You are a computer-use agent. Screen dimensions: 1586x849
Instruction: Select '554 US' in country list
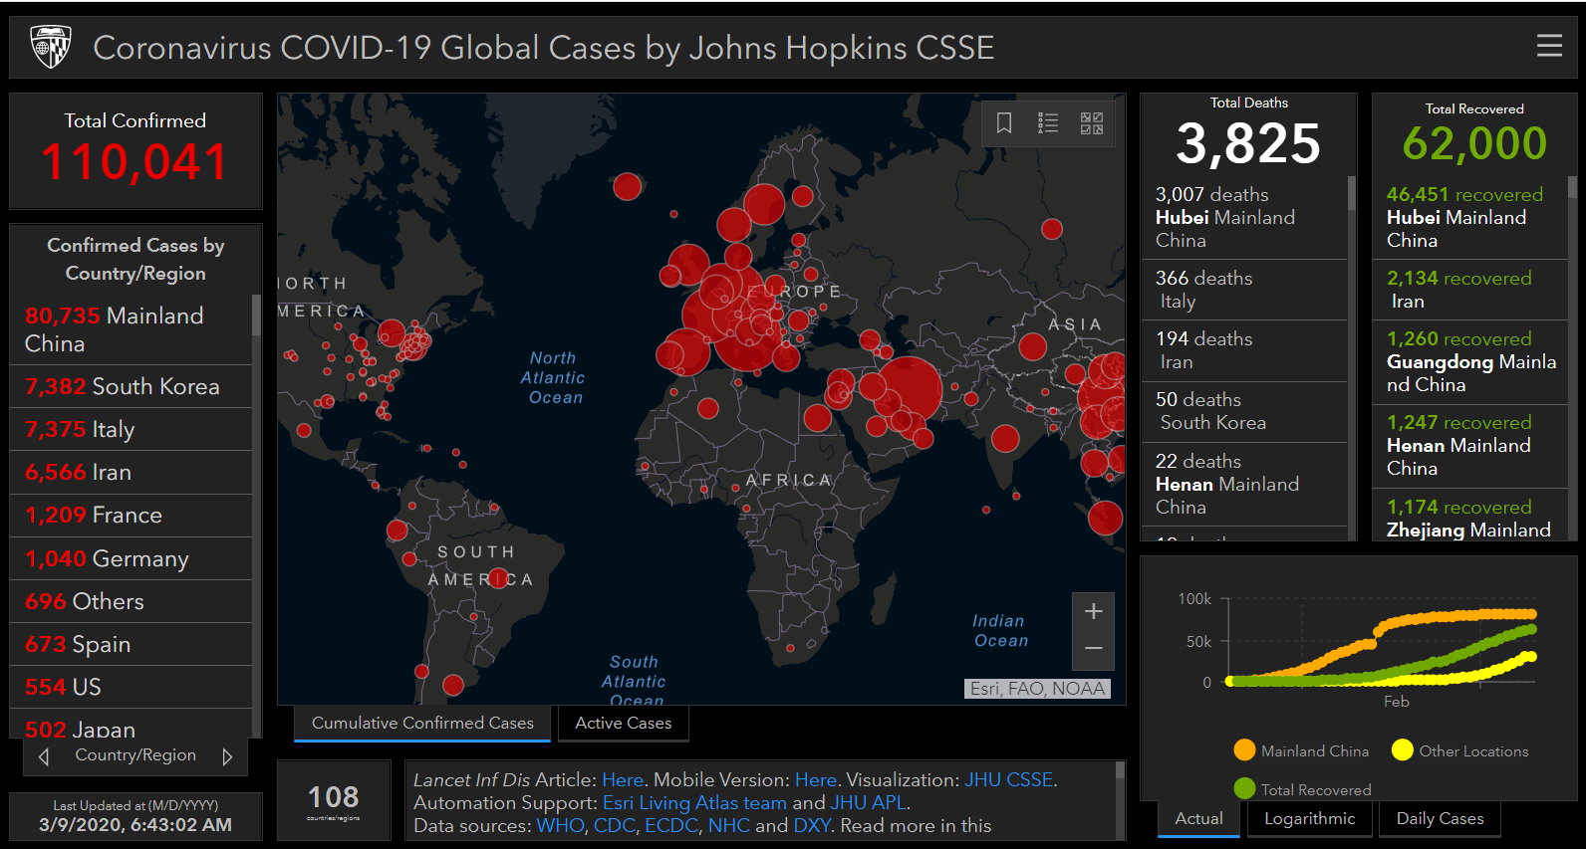(x=131, y=687)
